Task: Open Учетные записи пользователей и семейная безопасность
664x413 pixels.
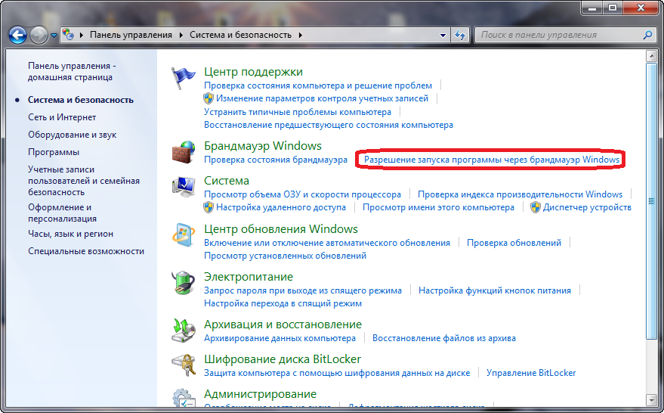Action: pyautogui.click(x=84, y=181)
